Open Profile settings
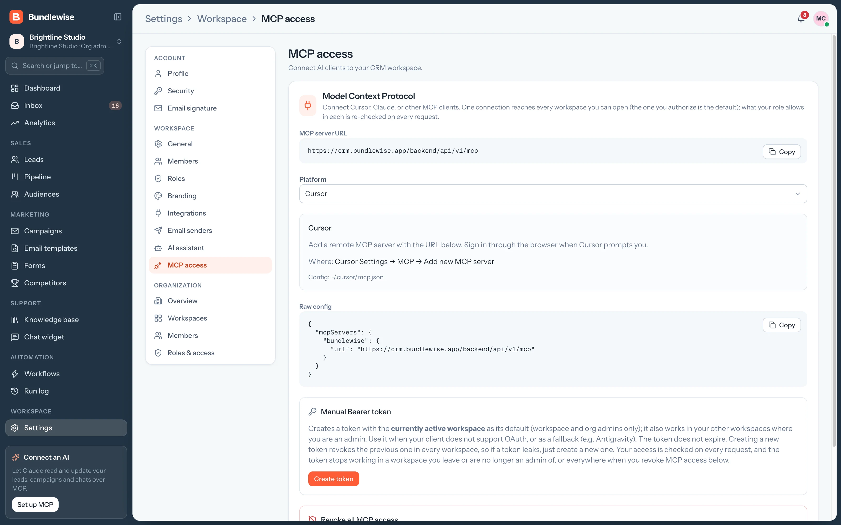841x525 pixels. pyautogui.click(x=210, y=73)
